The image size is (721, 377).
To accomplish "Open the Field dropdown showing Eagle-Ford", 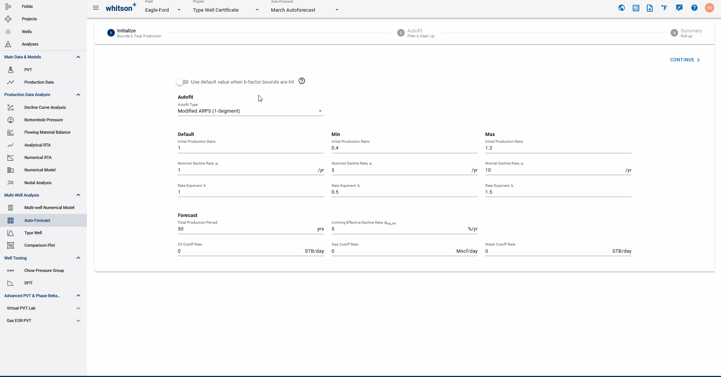I will click(163, 10).
